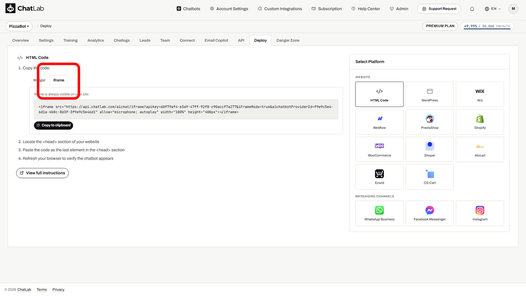The height and width of the screenshot is (296, 526).
Task: Open Help Center in top navigation
Action: [x=366, y=9]
